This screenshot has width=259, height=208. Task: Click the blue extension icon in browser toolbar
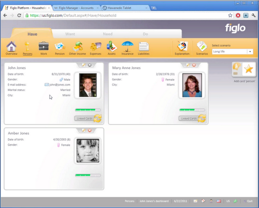click(246, 15)
